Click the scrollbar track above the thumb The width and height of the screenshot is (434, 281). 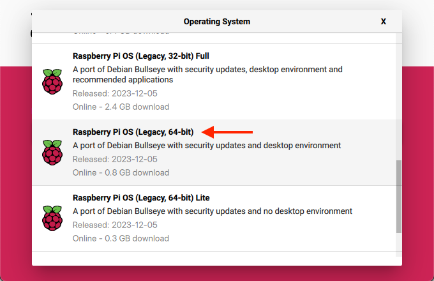tap(399, 96)
